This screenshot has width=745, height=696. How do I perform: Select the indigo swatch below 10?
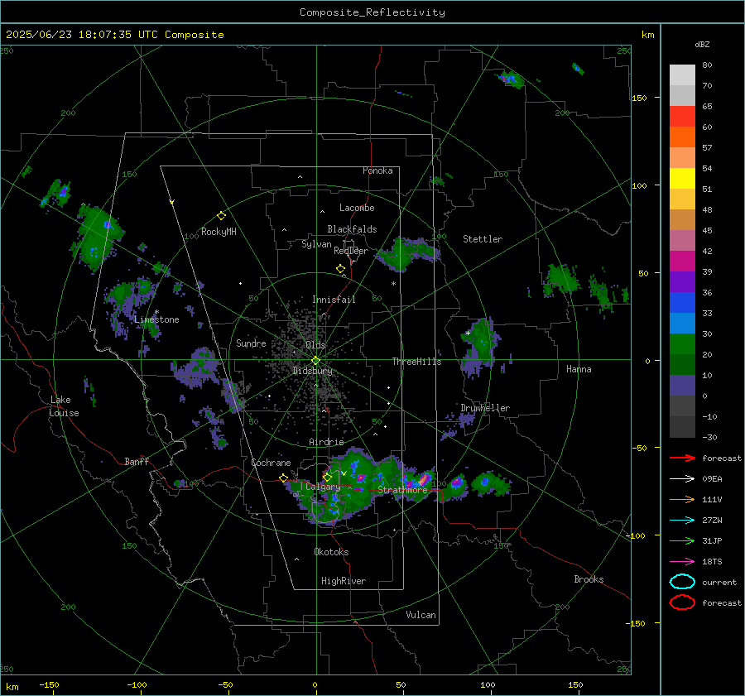point(682,386)
